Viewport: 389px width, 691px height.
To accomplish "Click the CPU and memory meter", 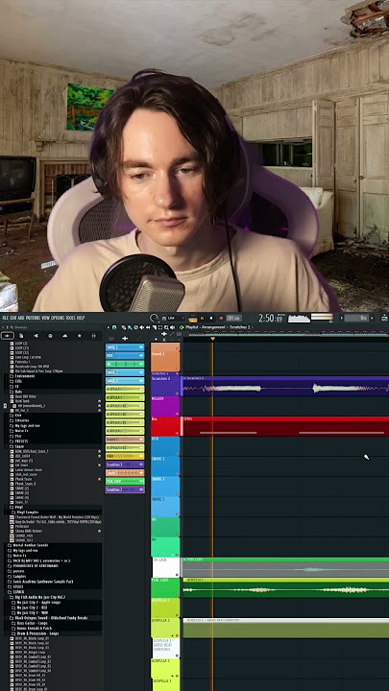I will (299, 319).
